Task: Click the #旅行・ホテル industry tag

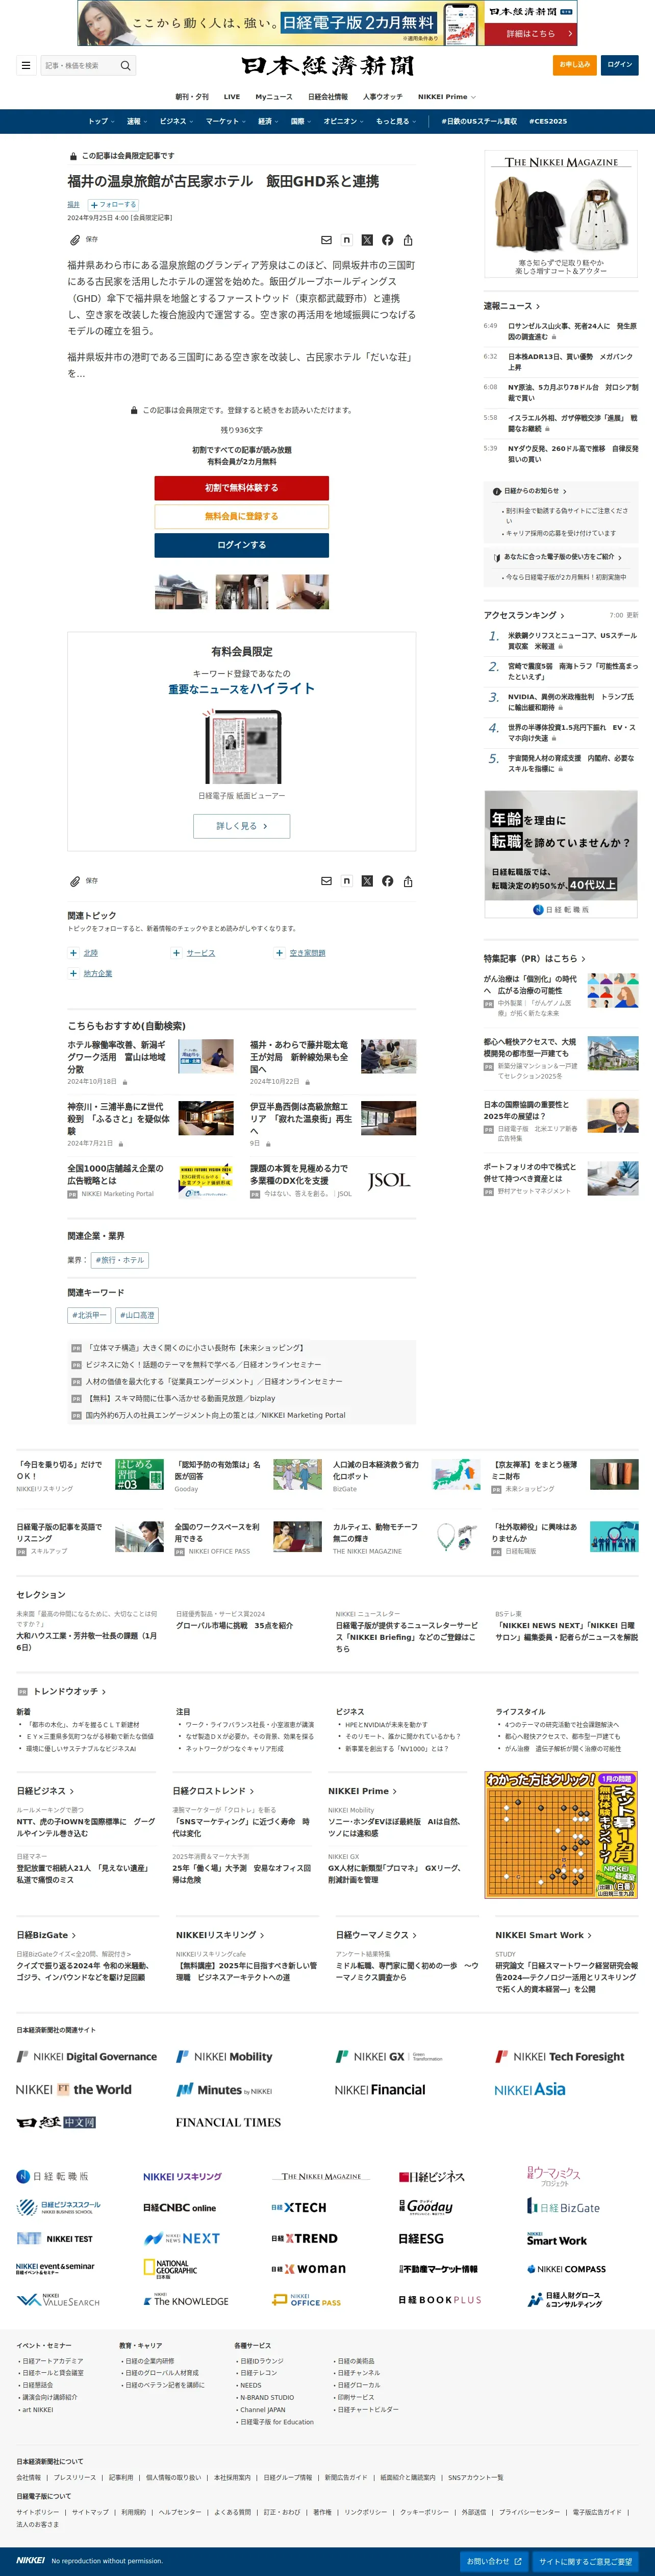Action: tap(120, 1260)
